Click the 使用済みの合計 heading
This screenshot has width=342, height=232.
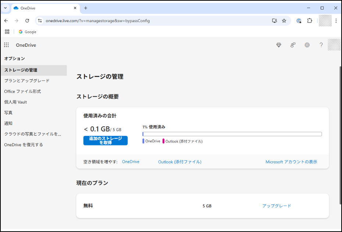[100, 116]
